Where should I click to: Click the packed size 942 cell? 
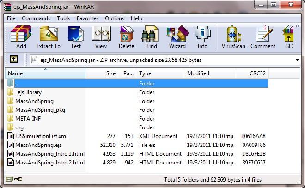[129, 162]
